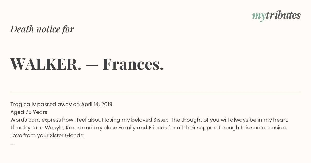This screenshot has height=163, width=311.
Task: Click the sentence "The thought of you will always be in my heart"
Action: click(x=229, y=120)
